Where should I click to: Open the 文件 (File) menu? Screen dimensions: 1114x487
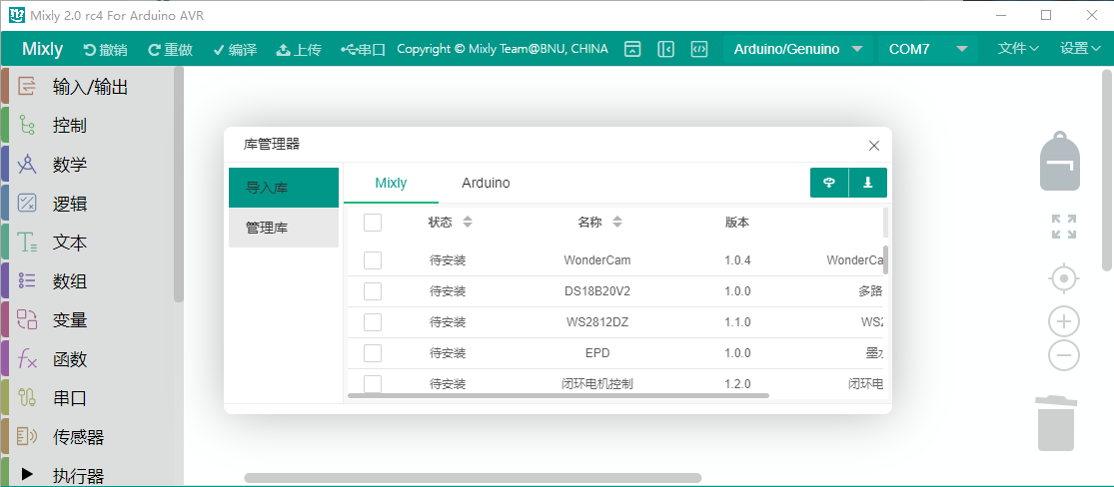(1018, 48)
